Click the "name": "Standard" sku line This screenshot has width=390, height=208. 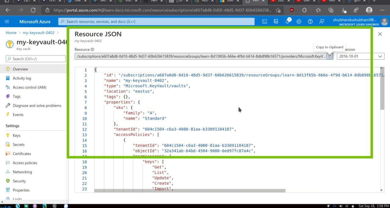[x=145, y=118]
